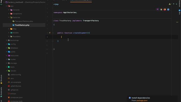Expand the Models folder arrow
This screenshot has height=102, width=181.
9,33
